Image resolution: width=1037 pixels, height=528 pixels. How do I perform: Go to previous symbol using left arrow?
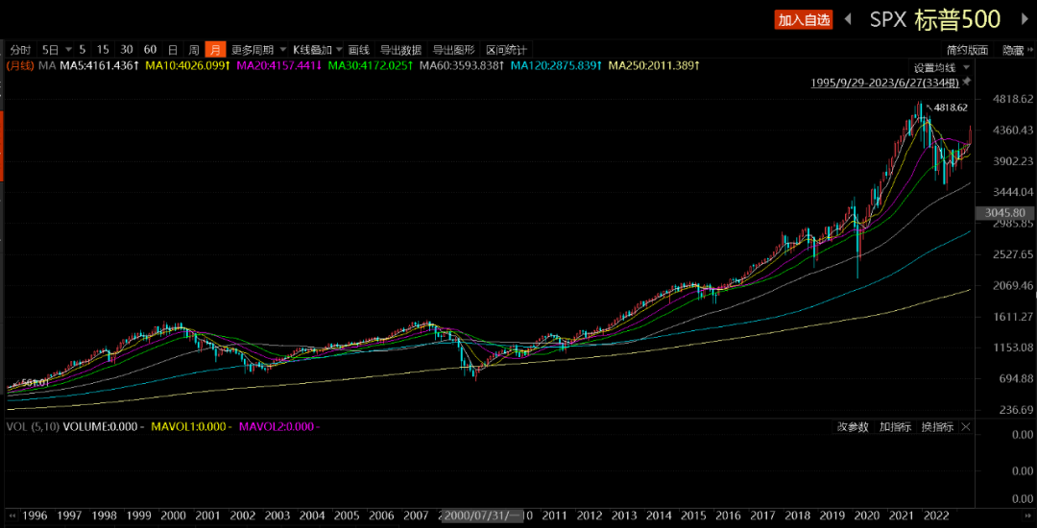pos(848,20)
